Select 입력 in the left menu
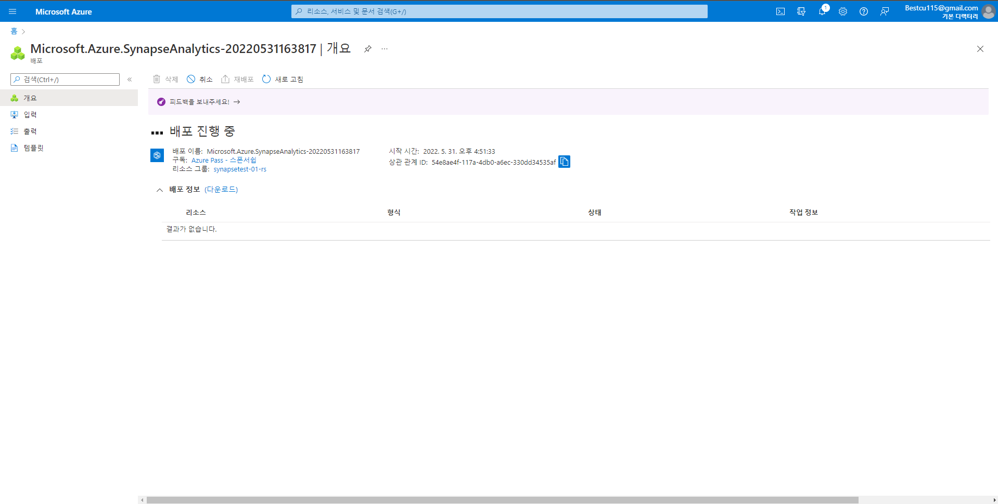Screen dimensions: 998x504 point(69,114)
